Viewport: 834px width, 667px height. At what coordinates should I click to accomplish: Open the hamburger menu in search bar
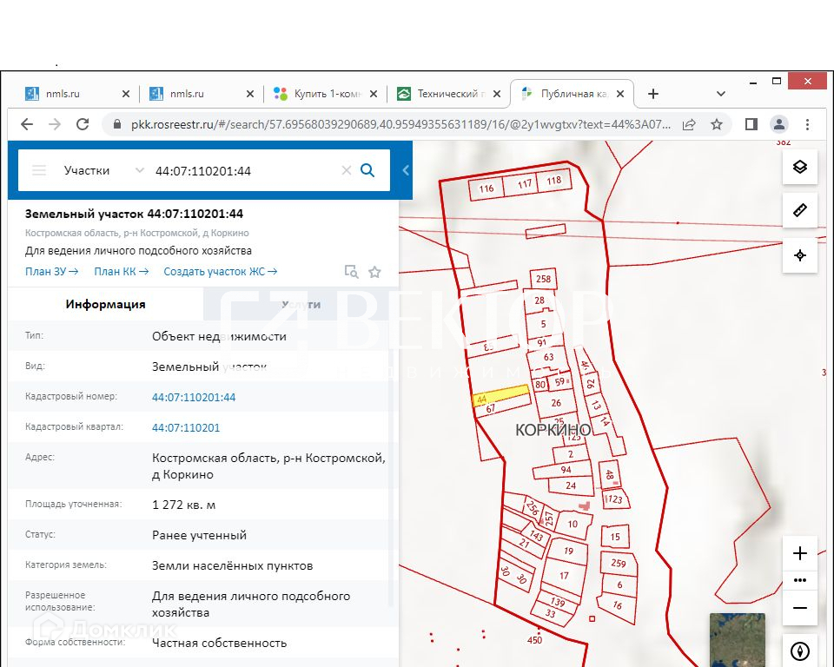tap(39, 170)
